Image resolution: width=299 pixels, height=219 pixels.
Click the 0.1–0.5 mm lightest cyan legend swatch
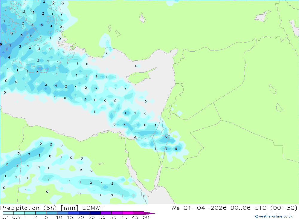(8, 213)
